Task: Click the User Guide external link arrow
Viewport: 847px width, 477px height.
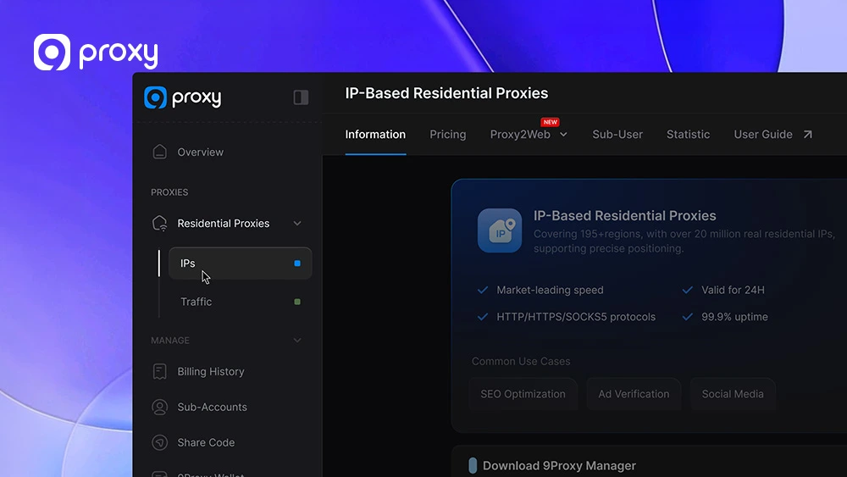Action: coord(807,135)
